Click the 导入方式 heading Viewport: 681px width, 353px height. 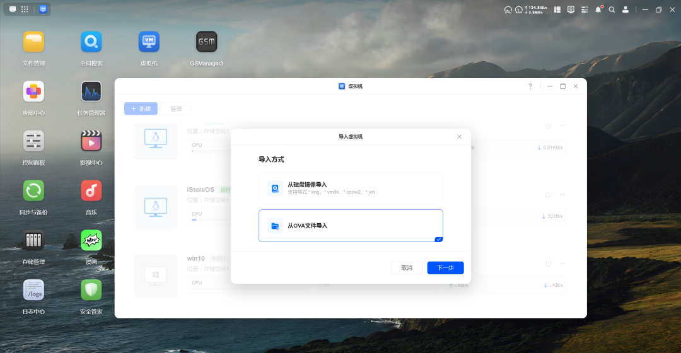[x=271, y=159]
